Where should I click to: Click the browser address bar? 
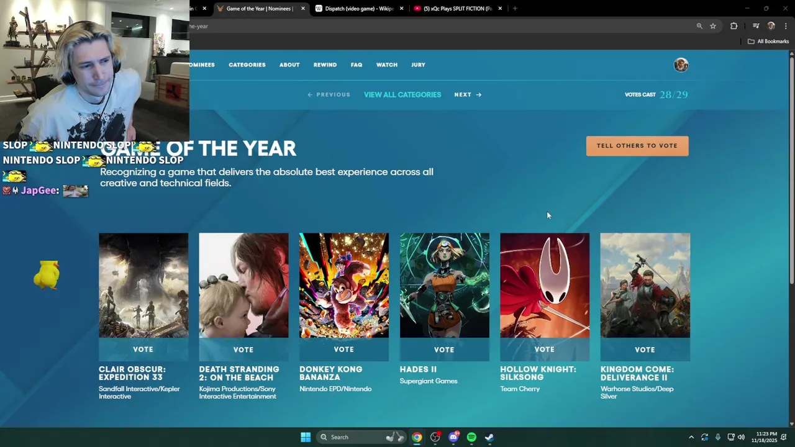point(435,26)
